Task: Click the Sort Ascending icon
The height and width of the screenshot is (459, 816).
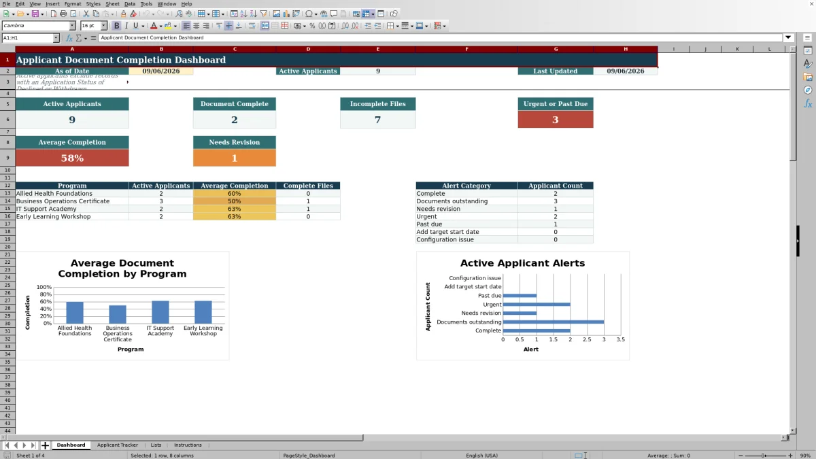Action: click(243, 14)
